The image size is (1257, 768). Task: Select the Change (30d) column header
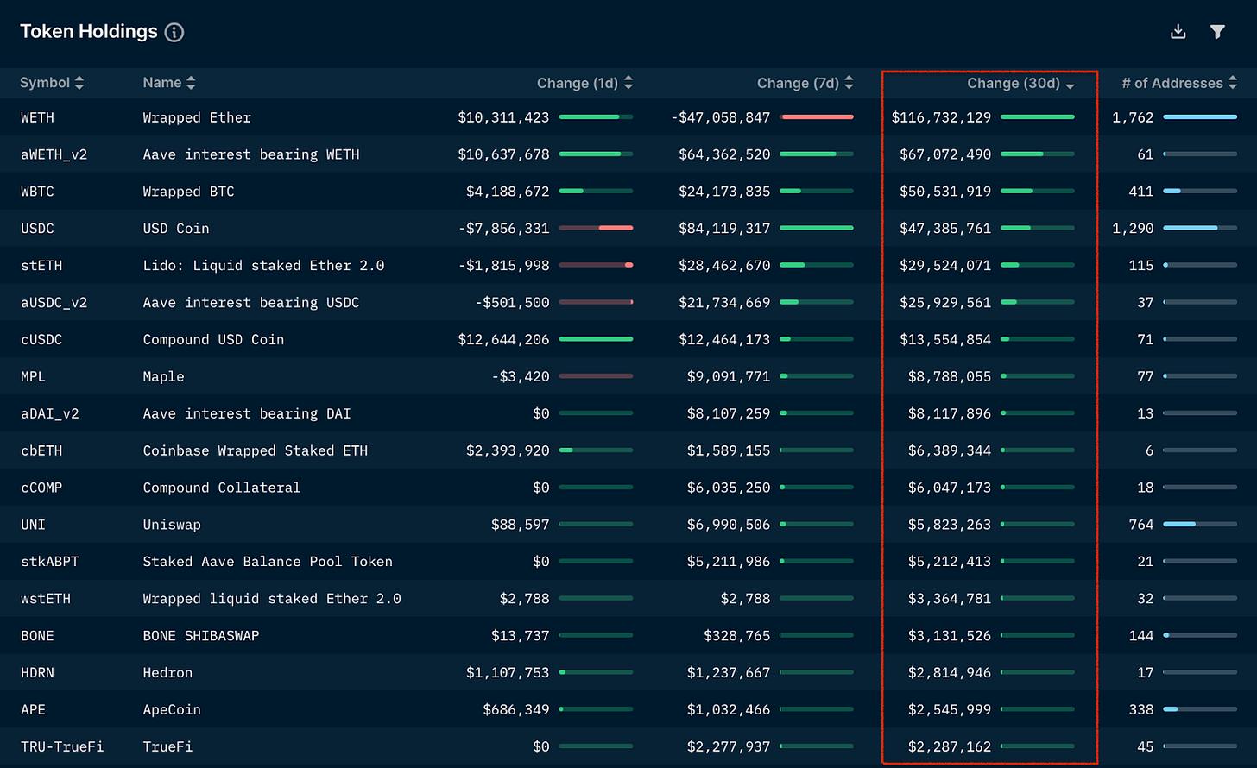1013,83
